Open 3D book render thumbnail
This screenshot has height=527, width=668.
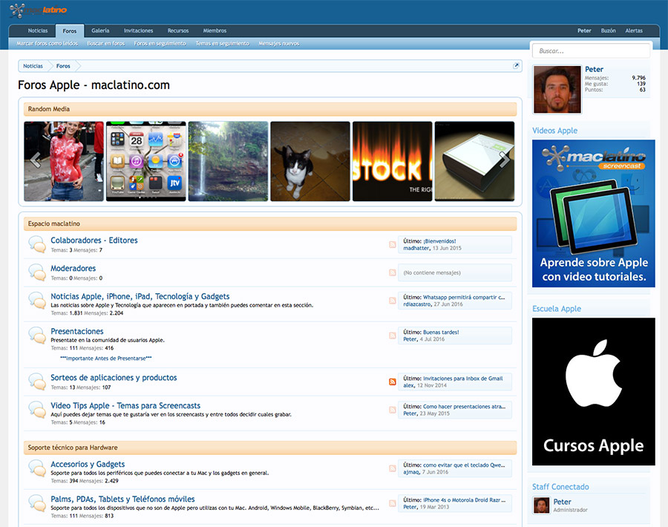coord(474,162)
